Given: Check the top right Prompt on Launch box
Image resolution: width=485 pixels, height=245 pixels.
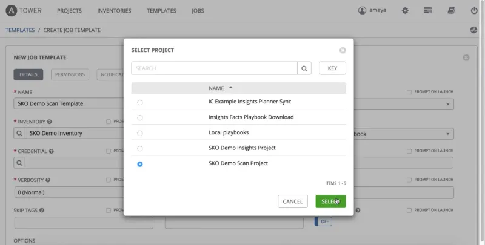Looking at the screenshot, I should (x=409, y=92).
